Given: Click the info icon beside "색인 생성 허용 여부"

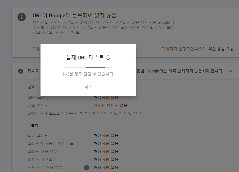Looking at the screenshot, I should click(x=86, y=167).
